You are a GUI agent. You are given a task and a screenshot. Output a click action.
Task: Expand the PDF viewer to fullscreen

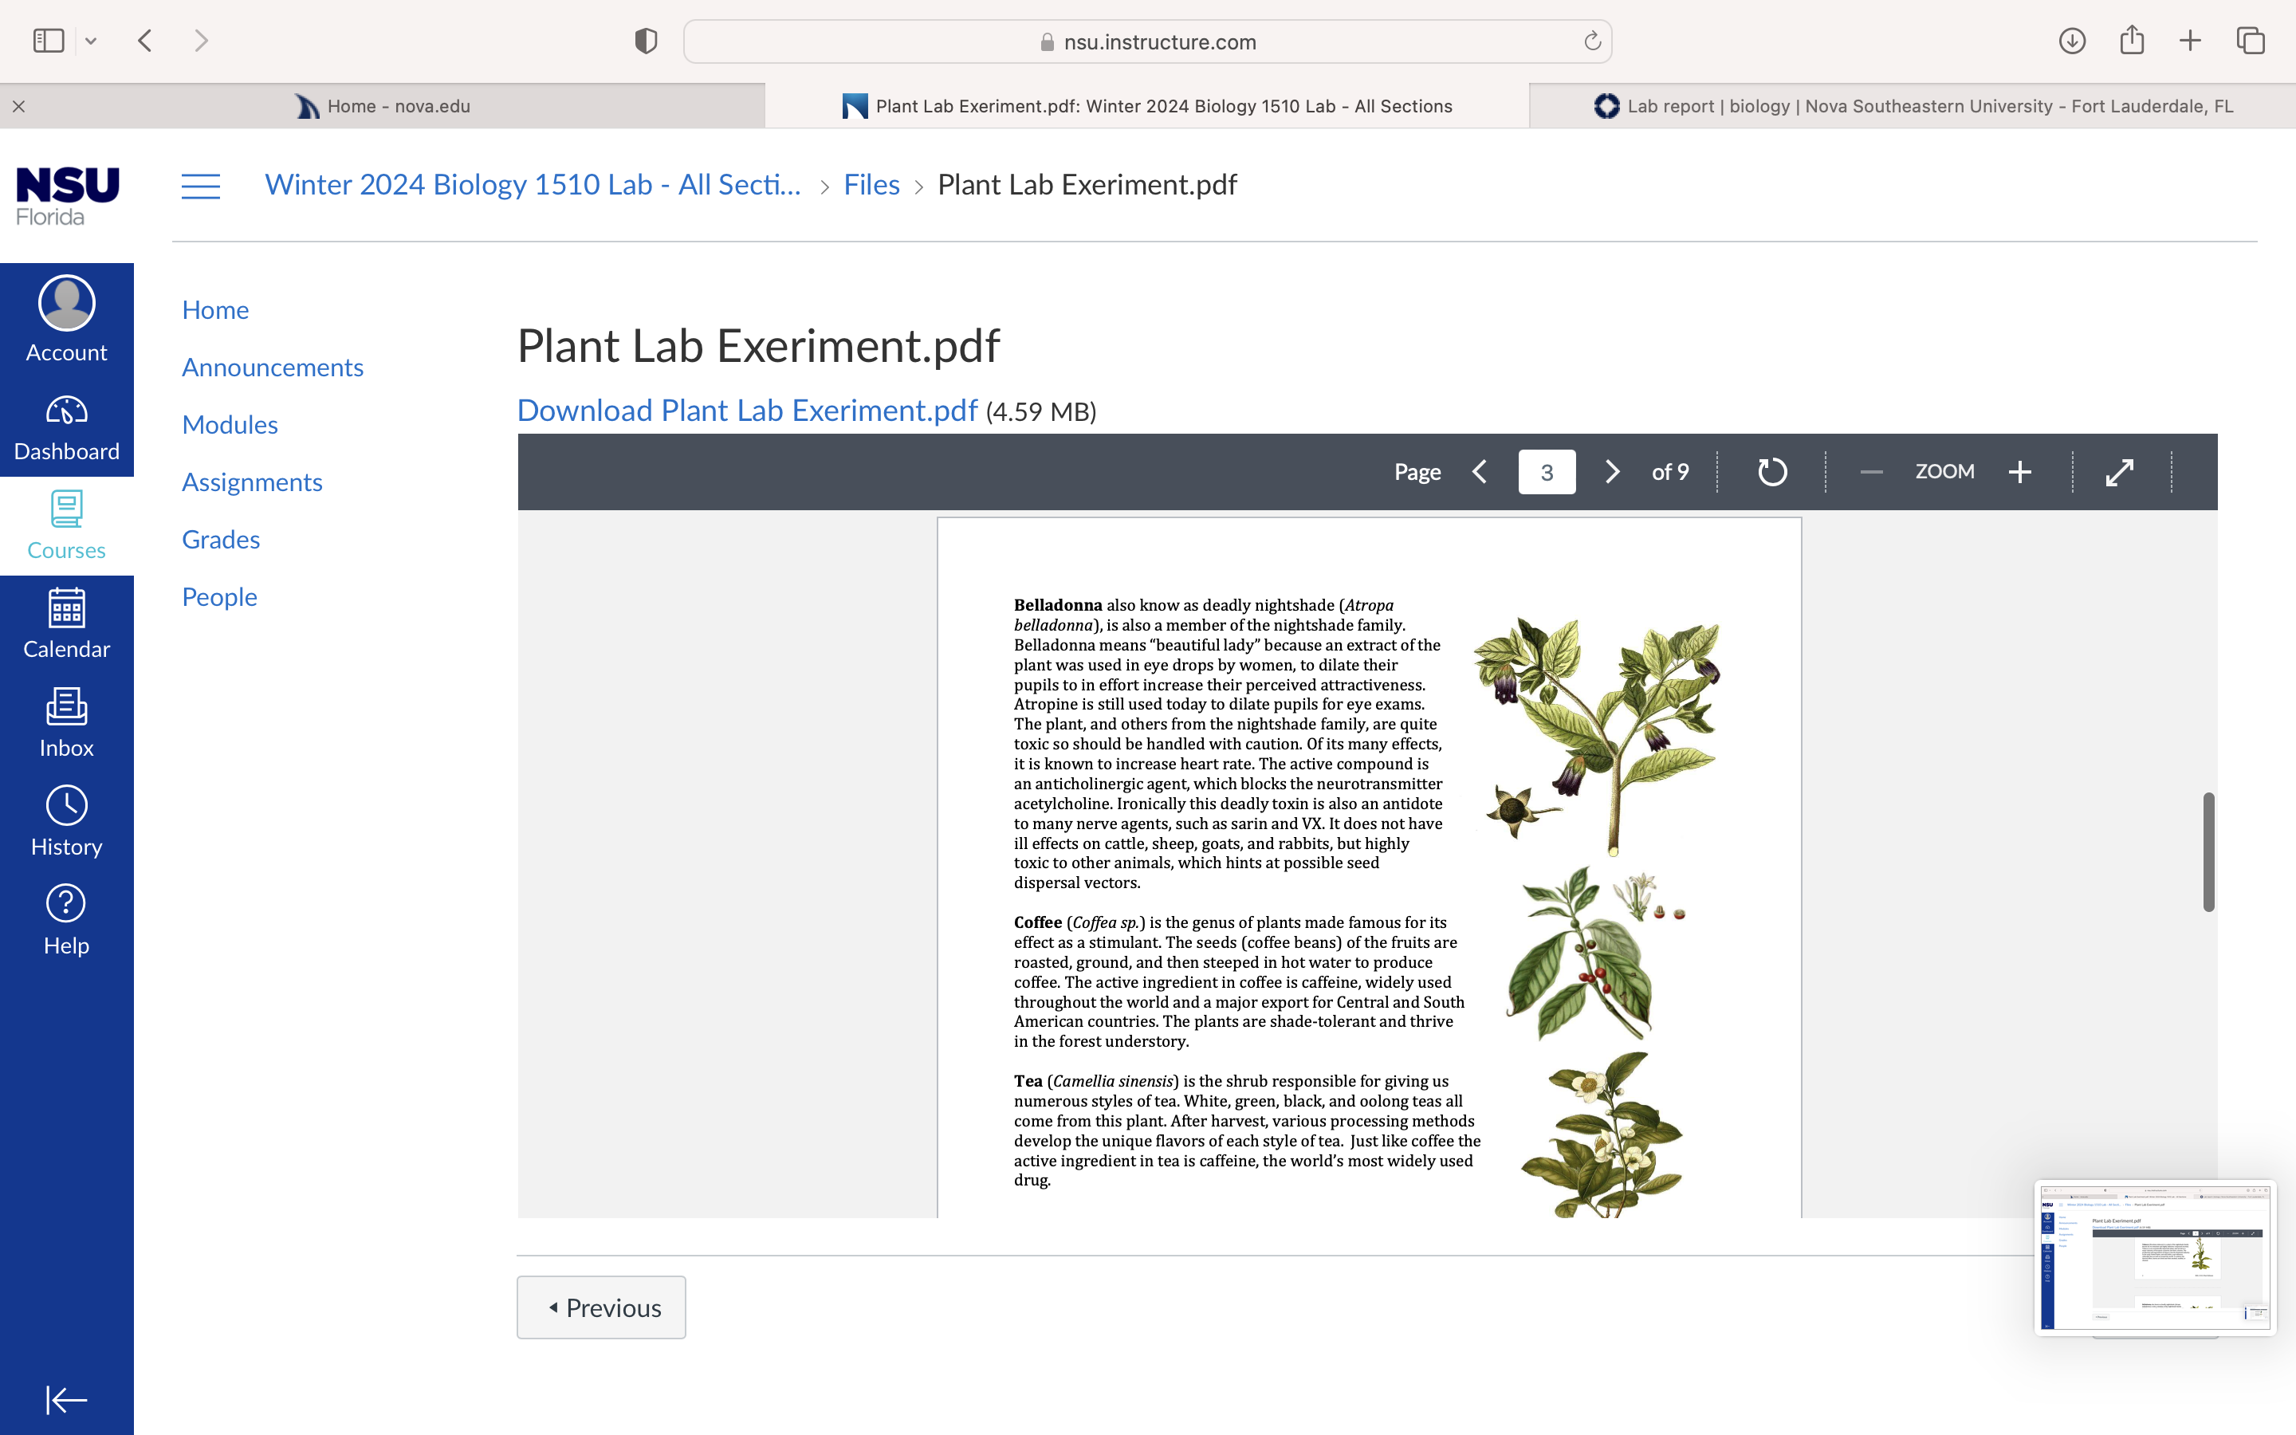click(2120, 472)
